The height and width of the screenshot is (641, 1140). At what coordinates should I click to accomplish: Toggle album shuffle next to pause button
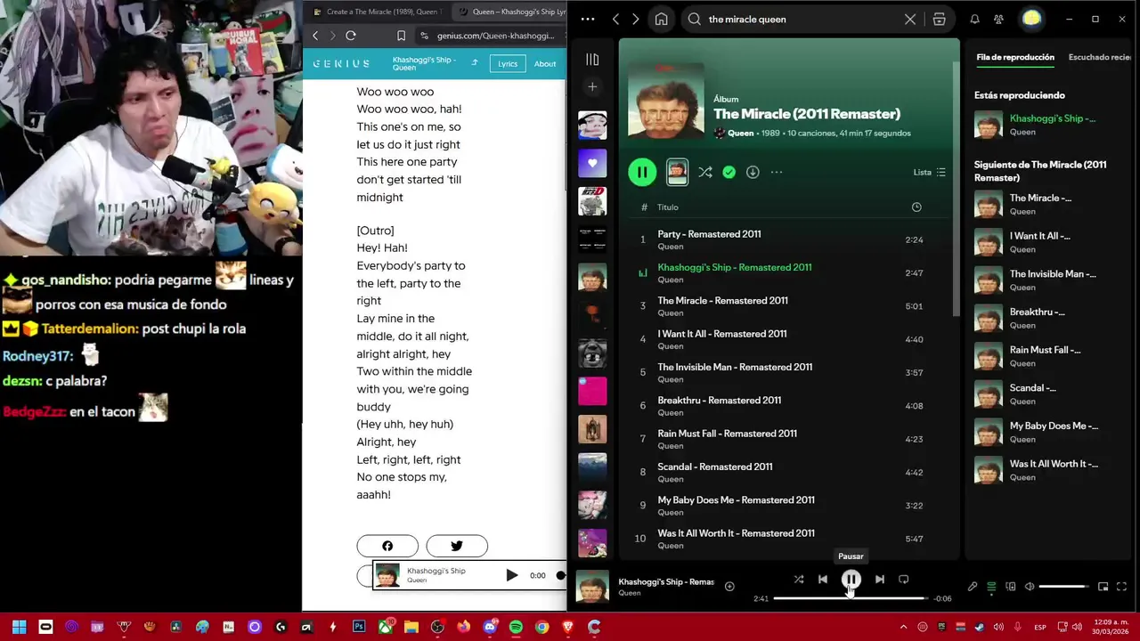705,172
